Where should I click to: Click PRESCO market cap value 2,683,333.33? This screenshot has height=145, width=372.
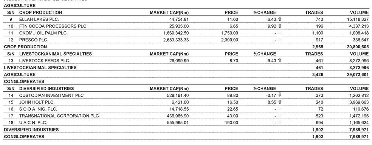(176, 40)
